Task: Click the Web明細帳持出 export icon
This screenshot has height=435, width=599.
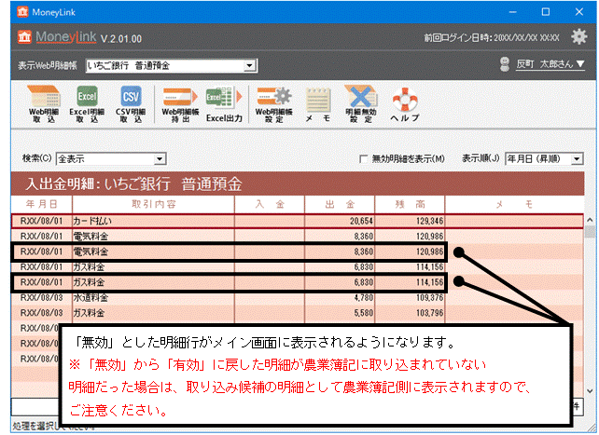Action: [x=180, y=104]
